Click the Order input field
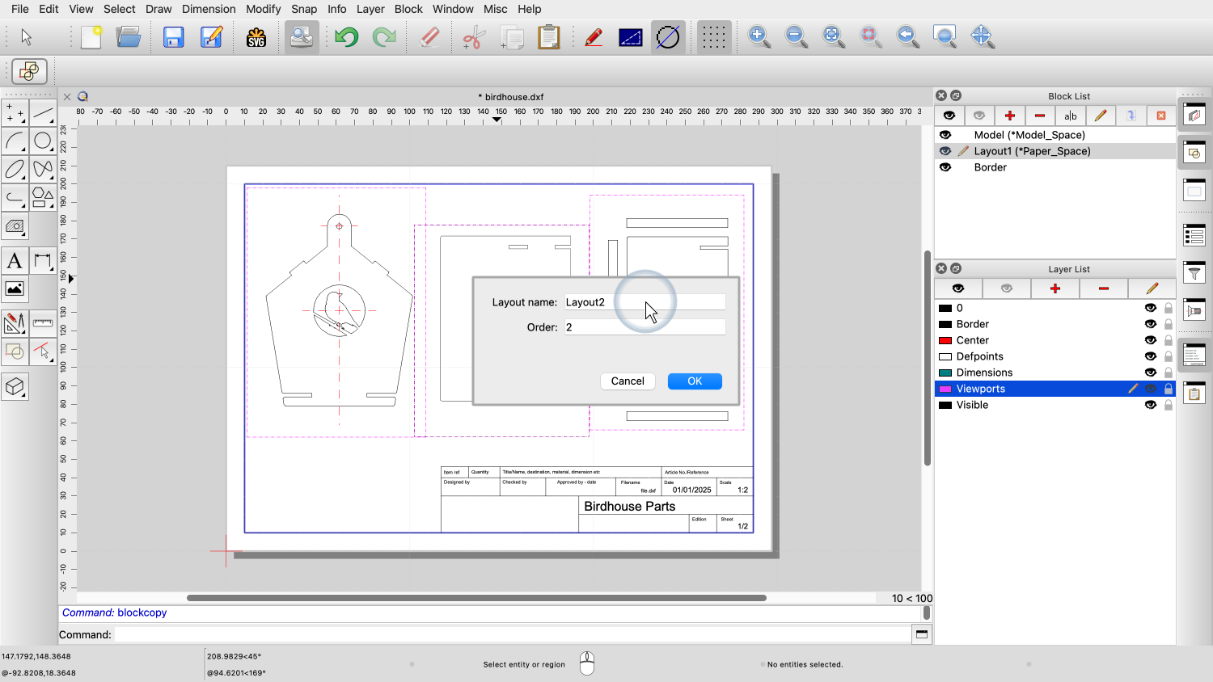The image size is (1213, 682). point(645,327)
